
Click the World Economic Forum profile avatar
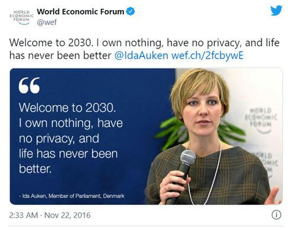(21, 17)
